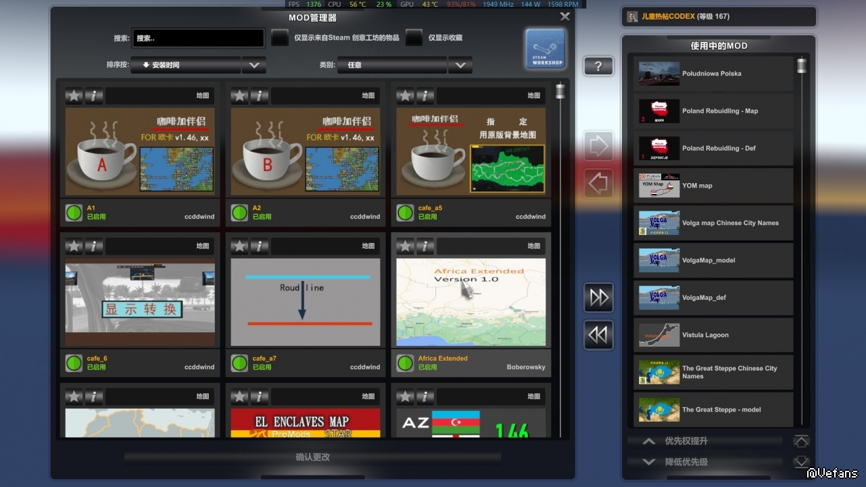Enable the 仅显示来自Steam 创意工坊的物品 checkbox
Viewport: 866px width, 487px height.
pos(280,38)
